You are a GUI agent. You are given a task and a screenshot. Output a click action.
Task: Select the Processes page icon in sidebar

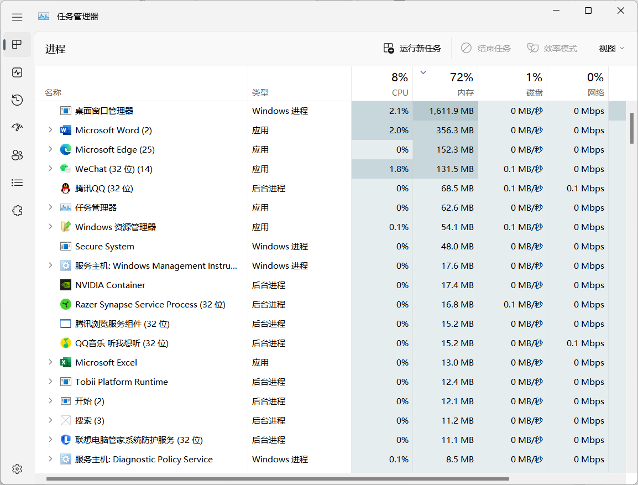pyautogui.click(x=17, y=44)
